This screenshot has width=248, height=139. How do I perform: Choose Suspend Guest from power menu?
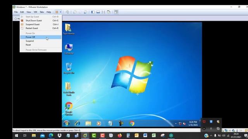tap(41, 24)
